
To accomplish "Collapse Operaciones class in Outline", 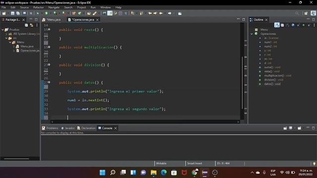I will [x=252, y=34].
